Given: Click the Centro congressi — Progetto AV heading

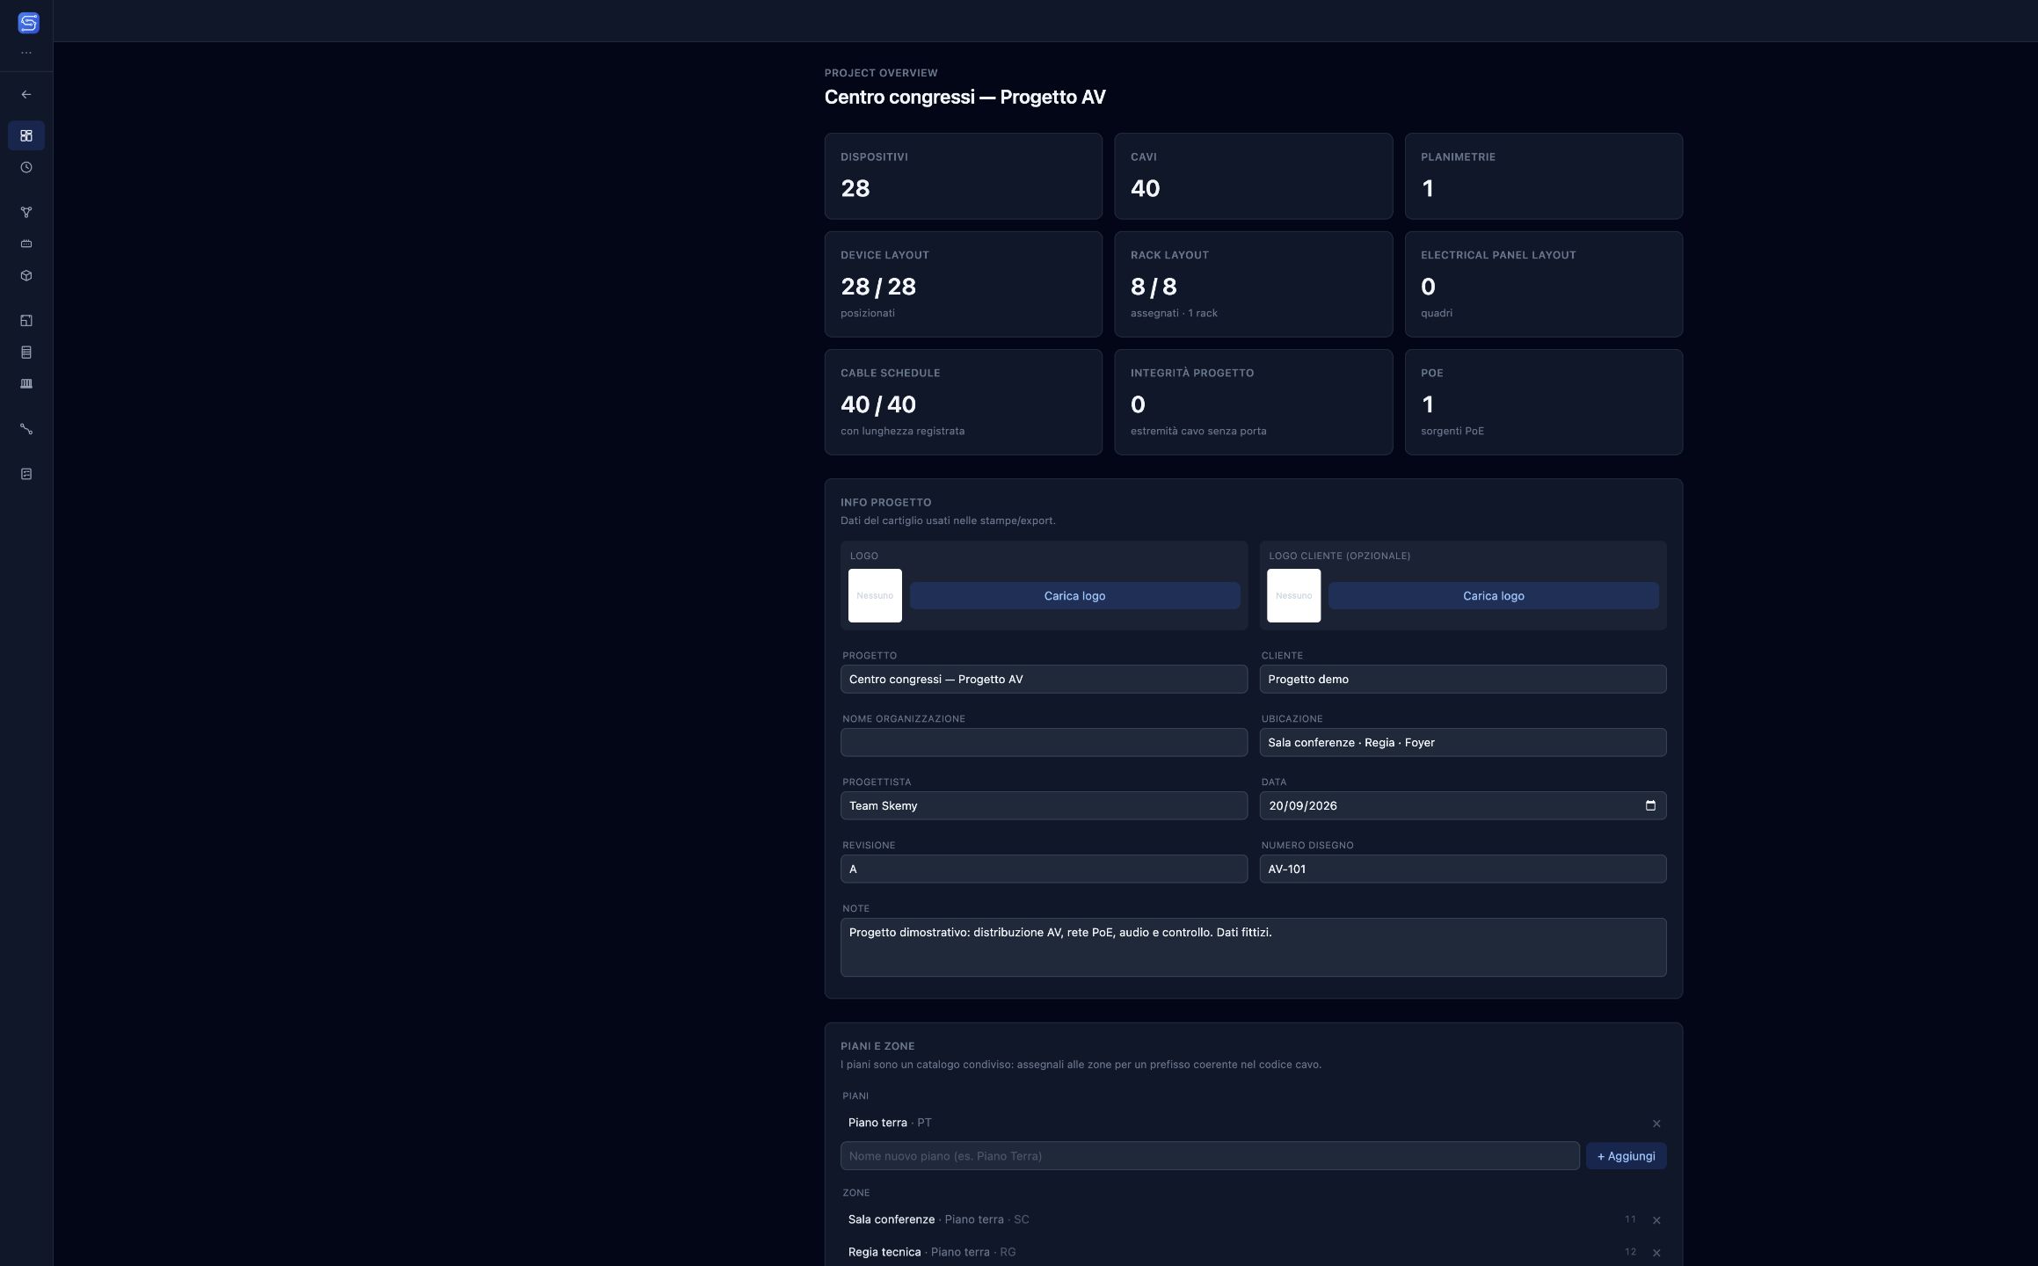Looking at the screenshot, I should point(964,97).
